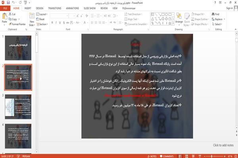Click the spell check icon in status bar

click(18, 156)
